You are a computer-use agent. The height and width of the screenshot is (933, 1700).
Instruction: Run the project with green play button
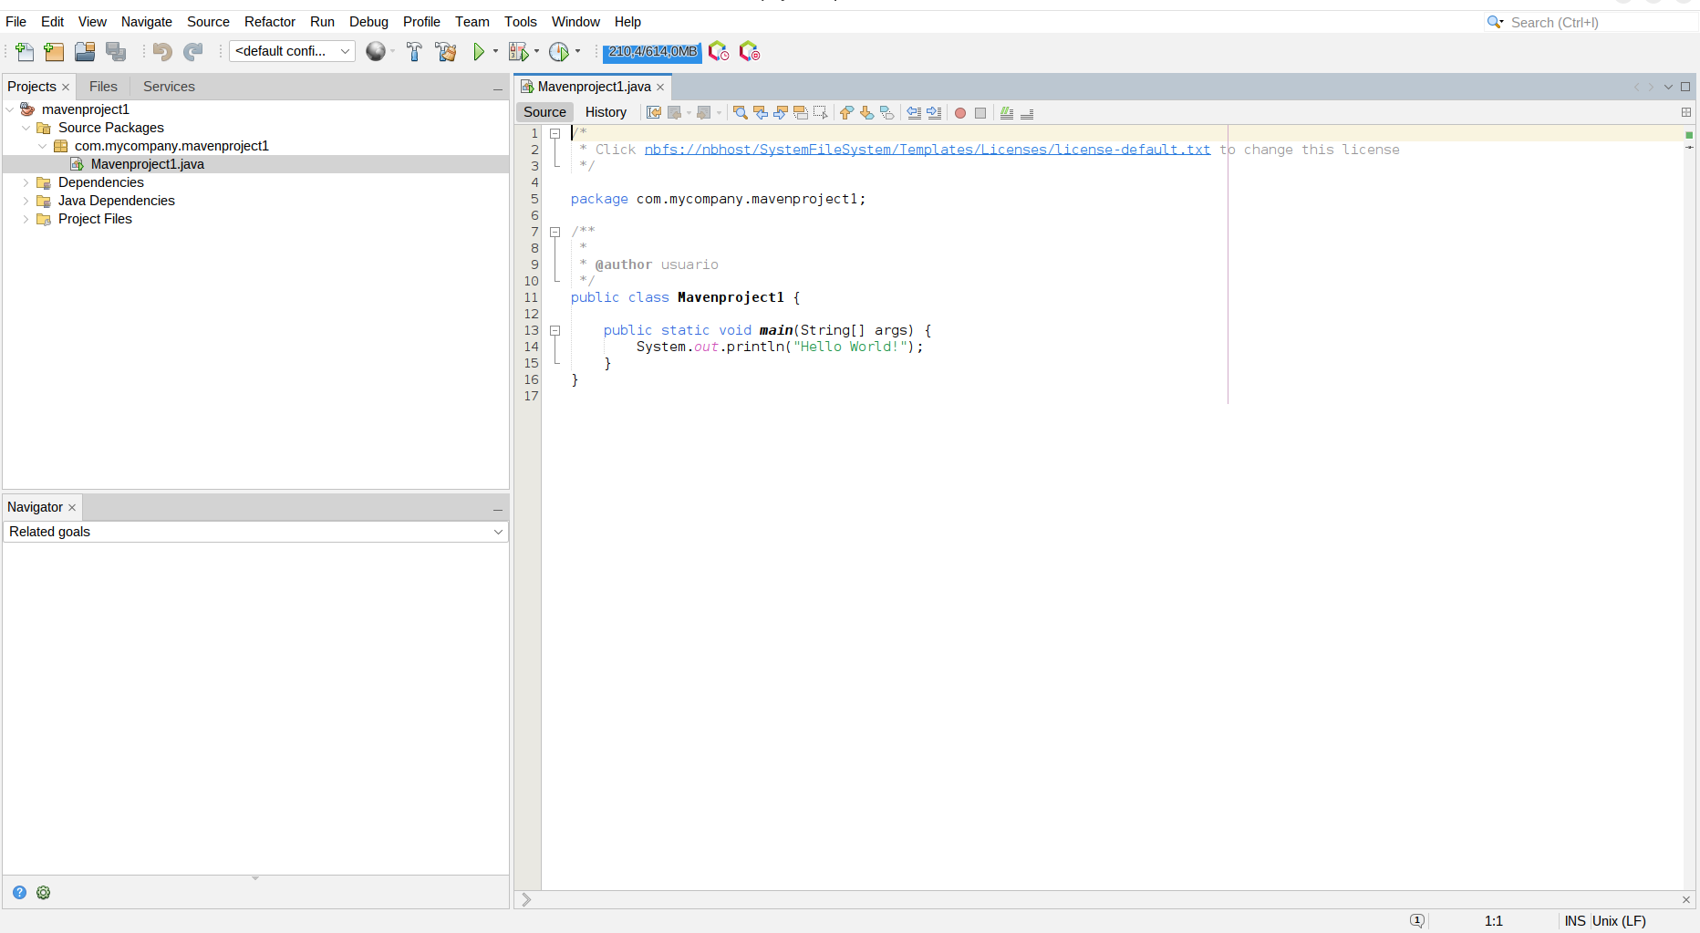tap(478, 52)
